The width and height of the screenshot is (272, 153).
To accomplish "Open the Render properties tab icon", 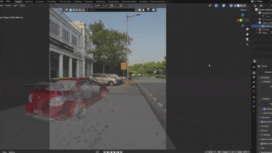I will tap(254, 73).
